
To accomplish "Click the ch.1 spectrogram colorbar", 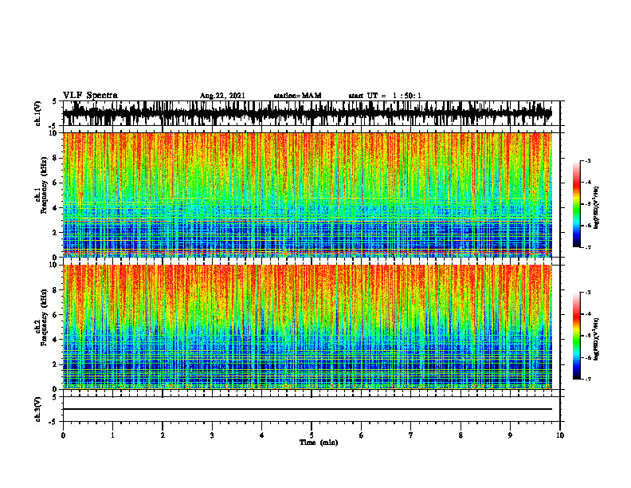I will pos(577,204).
